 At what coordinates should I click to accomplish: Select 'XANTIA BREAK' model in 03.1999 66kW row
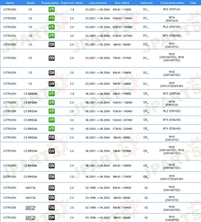(x=30, y=218)
